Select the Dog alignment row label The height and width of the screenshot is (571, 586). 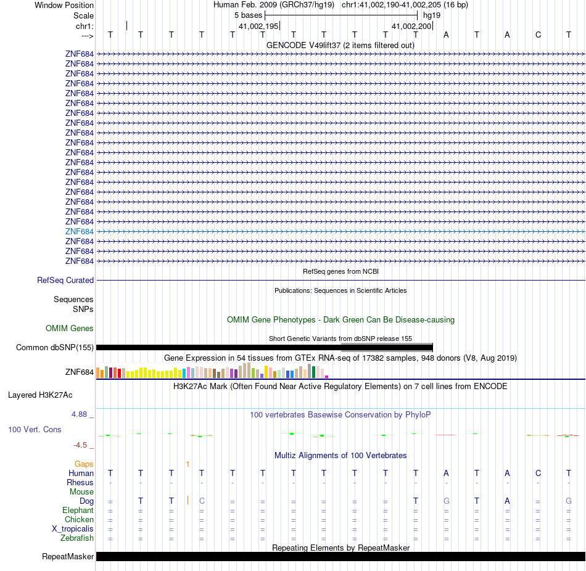coord(86,501)
